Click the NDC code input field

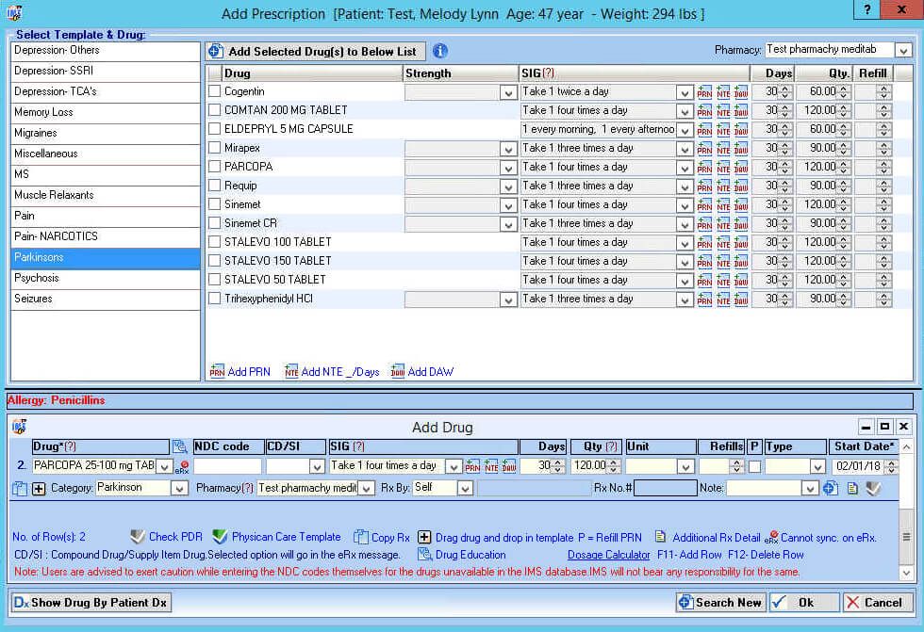point(227,466)
